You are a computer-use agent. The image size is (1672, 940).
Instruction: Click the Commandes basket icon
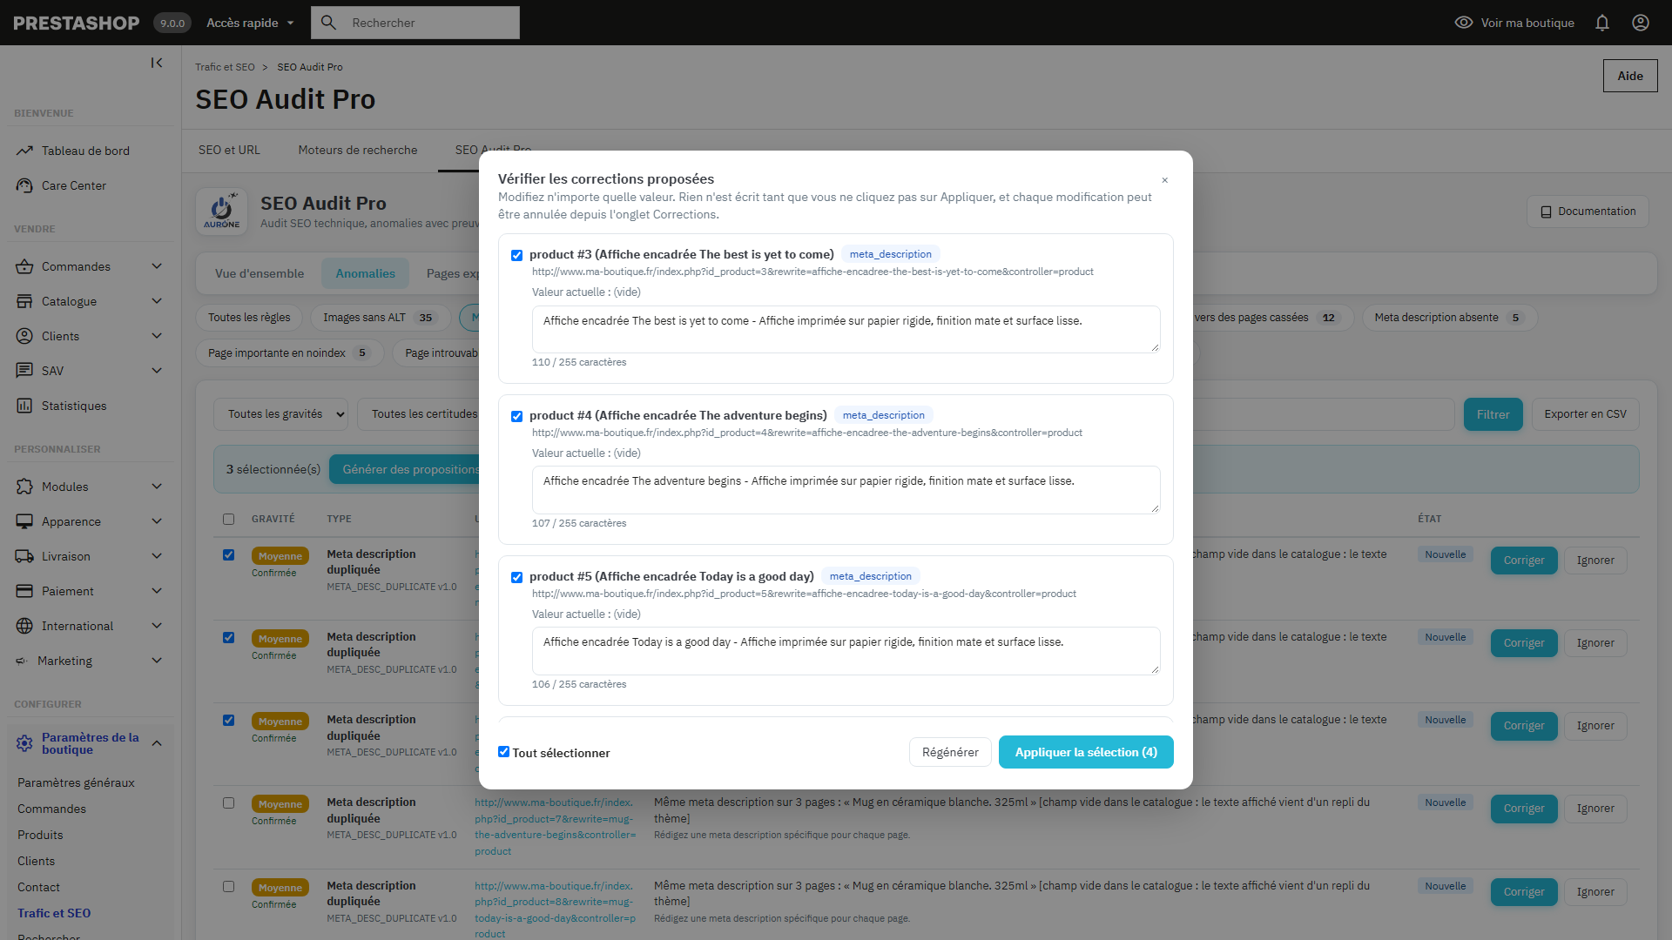coord(24,266)
